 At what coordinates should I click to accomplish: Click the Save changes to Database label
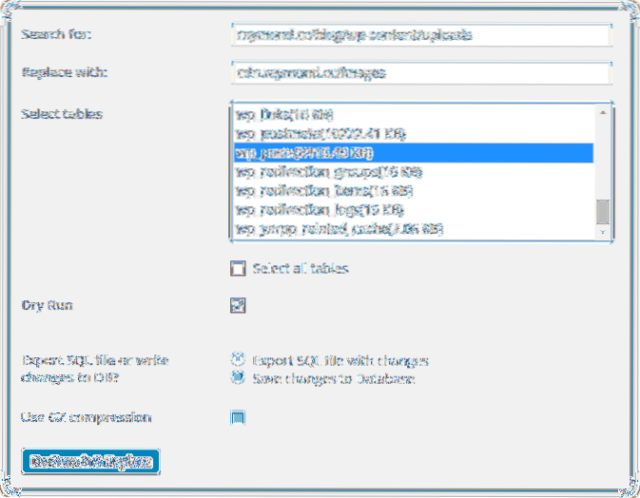(333, 379)
